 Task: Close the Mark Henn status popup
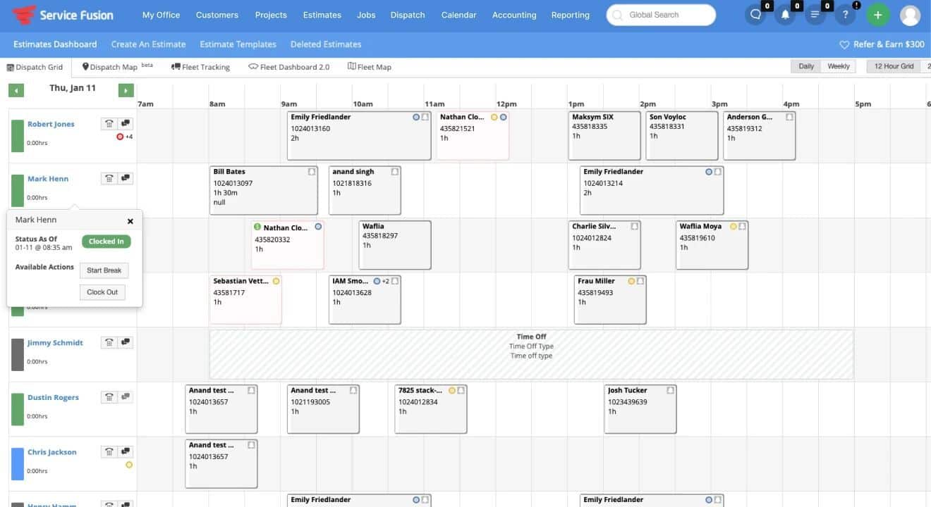[x=130, y=220]
